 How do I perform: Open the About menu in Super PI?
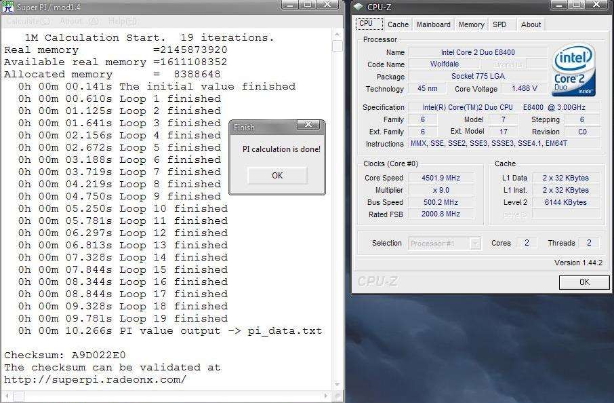coord(78,22)
